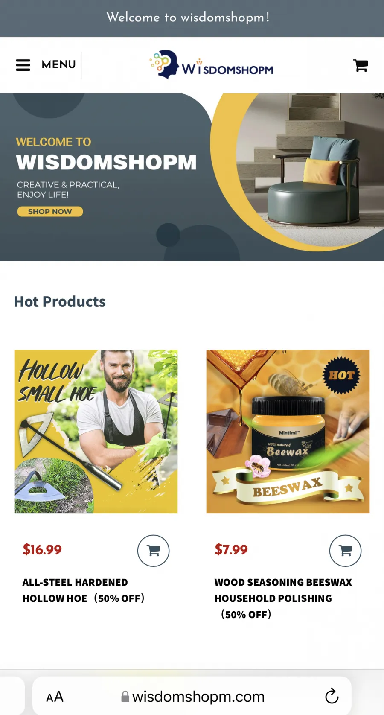The width and height of the screenshot is (384, 715).
Task: Add Beeswax product to cart
Action: [345, 551]
